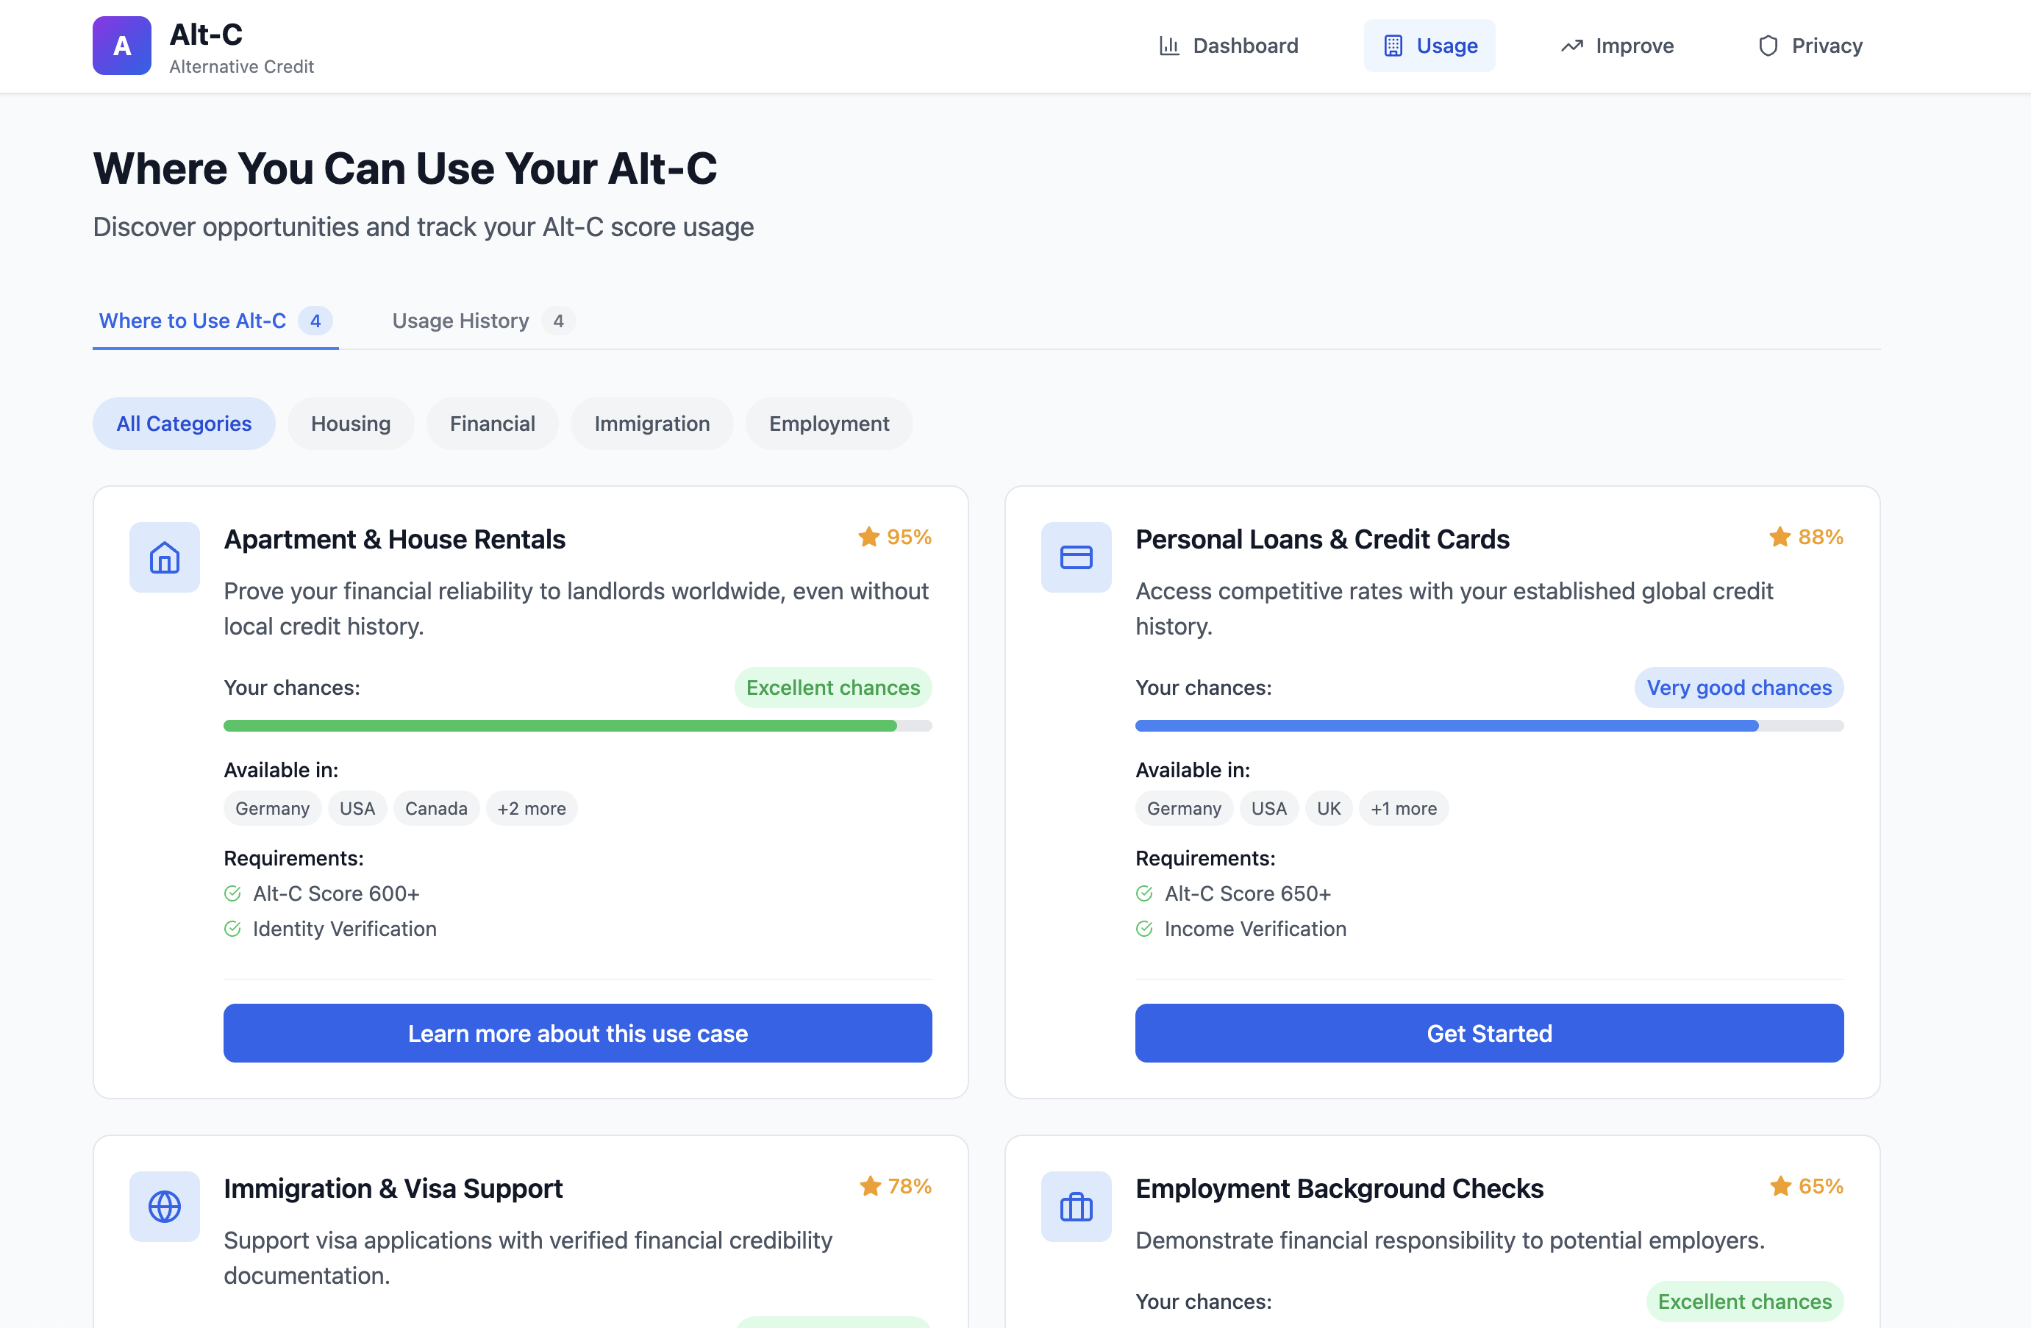Screen dimensions: 2031x1328
Task: Click the 88% star rating icon
Action: pos(1780,537)
